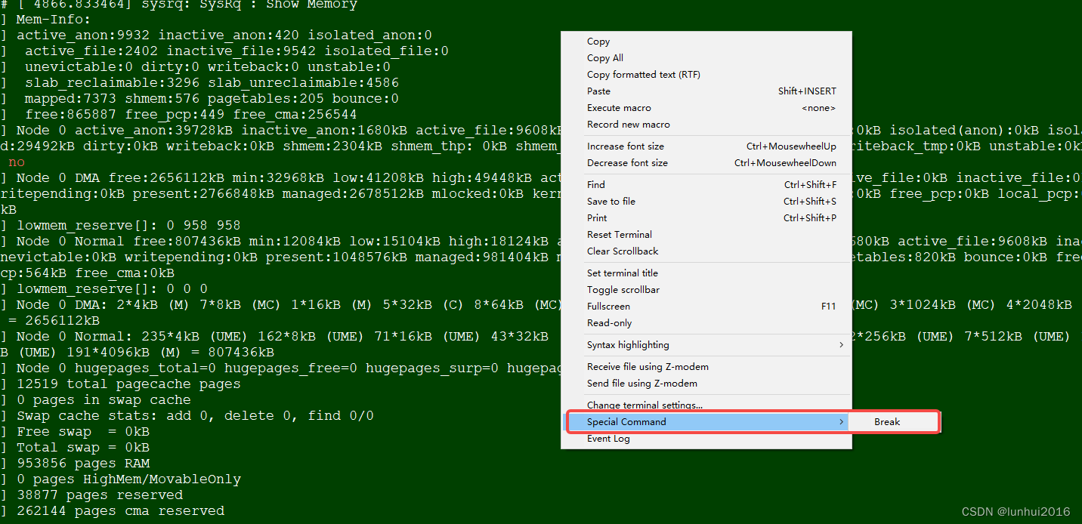1082x524 pixels.
Task: Click '12519 total pagecache pages' line
Action: [128, 384]
